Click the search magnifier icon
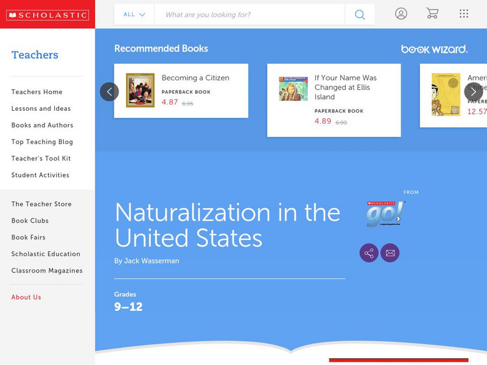 pos(359,13)
